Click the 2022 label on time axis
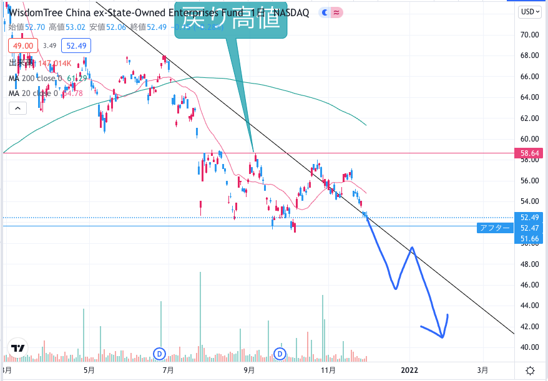This screenshot has width=548, height=381. 409,370
